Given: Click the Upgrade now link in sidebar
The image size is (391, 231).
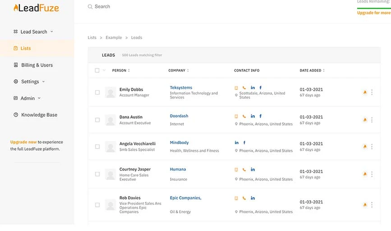Looking at the screenshot, I should click(x=23, y=142).
